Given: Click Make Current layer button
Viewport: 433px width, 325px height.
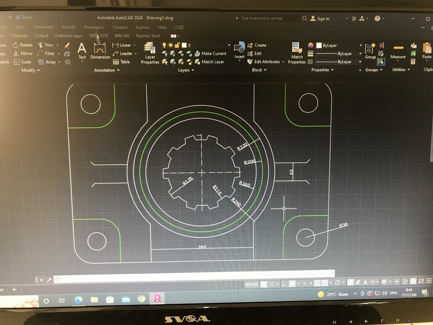Looking at the screenshot, I should pyautogui.click(x=211, y=53).
